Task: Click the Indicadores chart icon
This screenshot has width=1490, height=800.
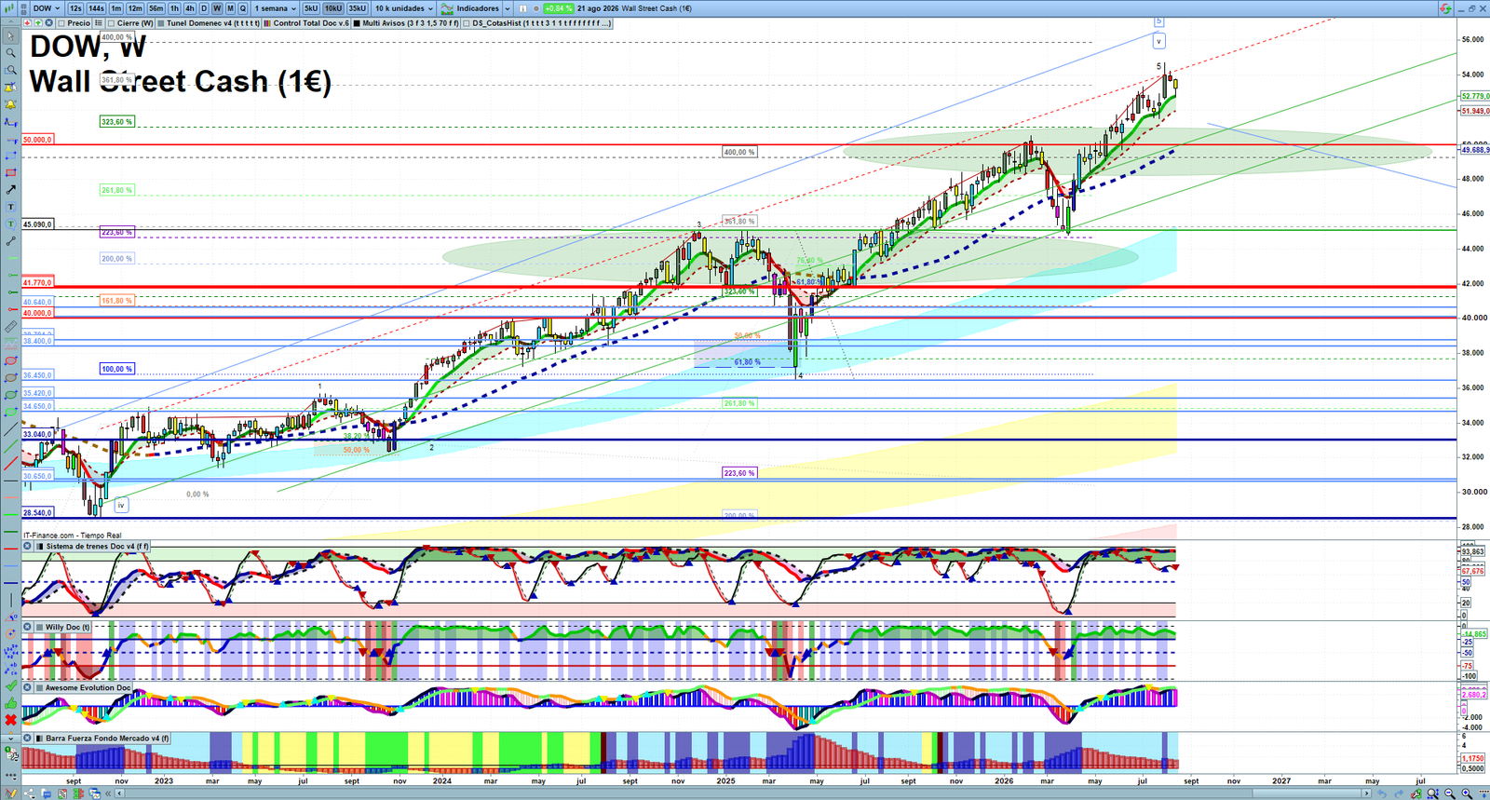Action: 447,8
